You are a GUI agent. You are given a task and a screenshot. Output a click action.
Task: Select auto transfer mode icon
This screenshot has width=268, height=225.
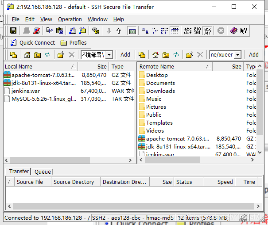point(208,31)
